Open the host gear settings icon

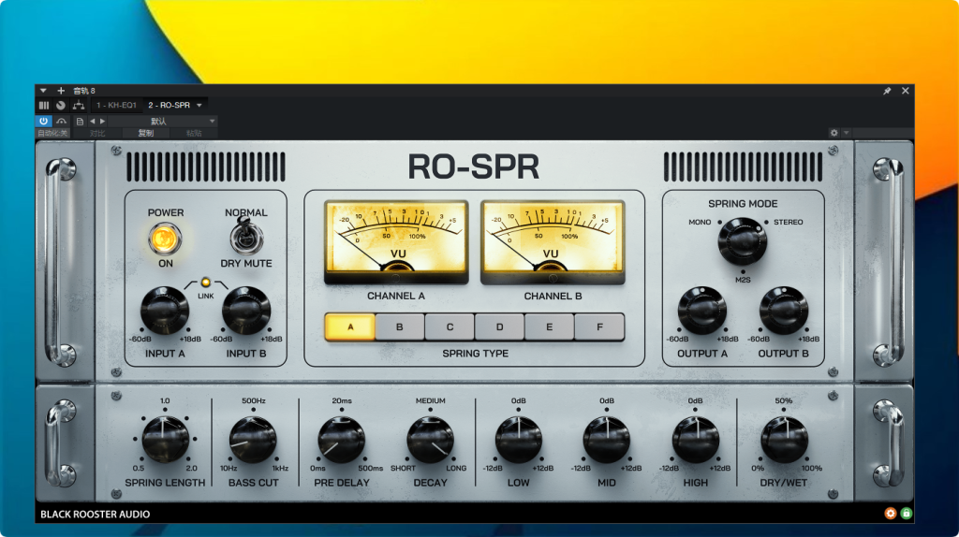[834, 133]
